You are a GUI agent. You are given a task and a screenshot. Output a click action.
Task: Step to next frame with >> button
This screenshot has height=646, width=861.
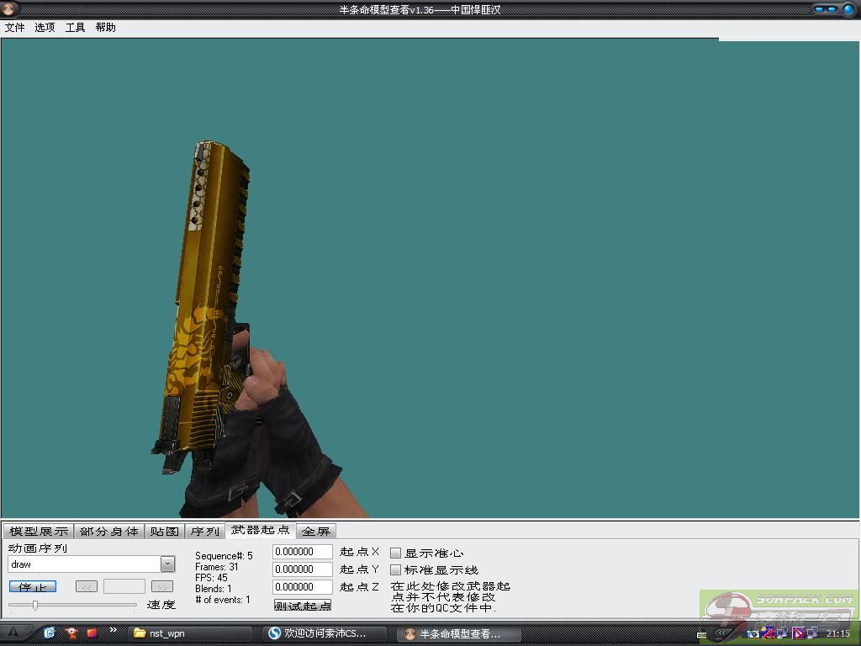click(162, 586)
